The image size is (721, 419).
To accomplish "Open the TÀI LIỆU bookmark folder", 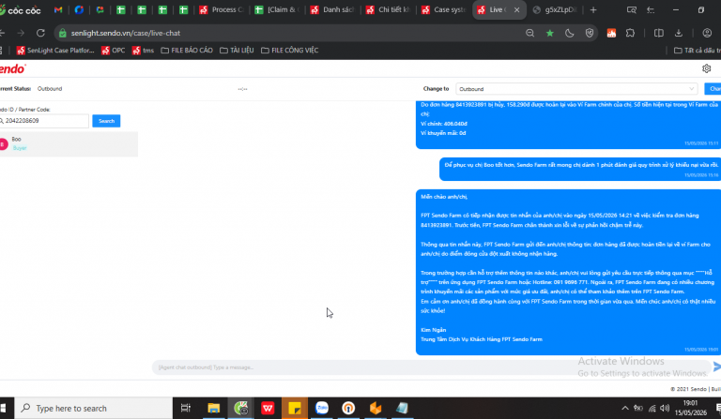I will click(x=237, y=51).
